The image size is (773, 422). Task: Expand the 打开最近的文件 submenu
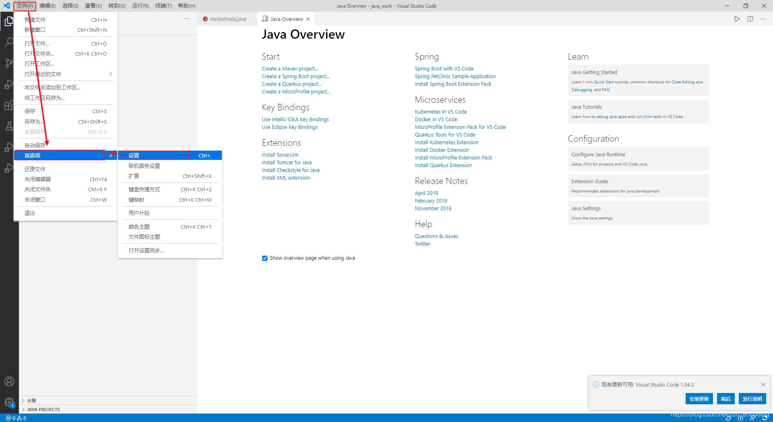click(x=65, y=74)
